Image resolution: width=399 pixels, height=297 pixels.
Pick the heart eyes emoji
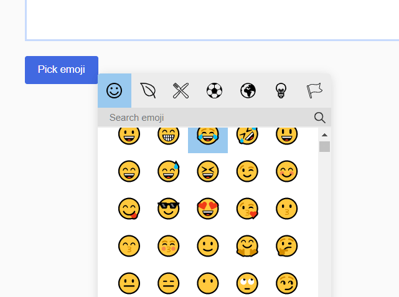(208, 209)
